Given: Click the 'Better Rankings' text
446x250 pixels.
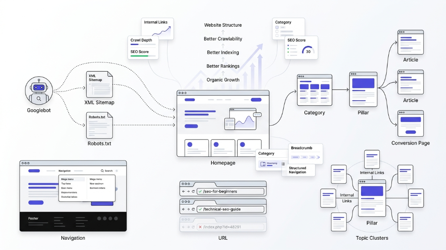Looking at the screenshot, I should click(x=223, y=66).
